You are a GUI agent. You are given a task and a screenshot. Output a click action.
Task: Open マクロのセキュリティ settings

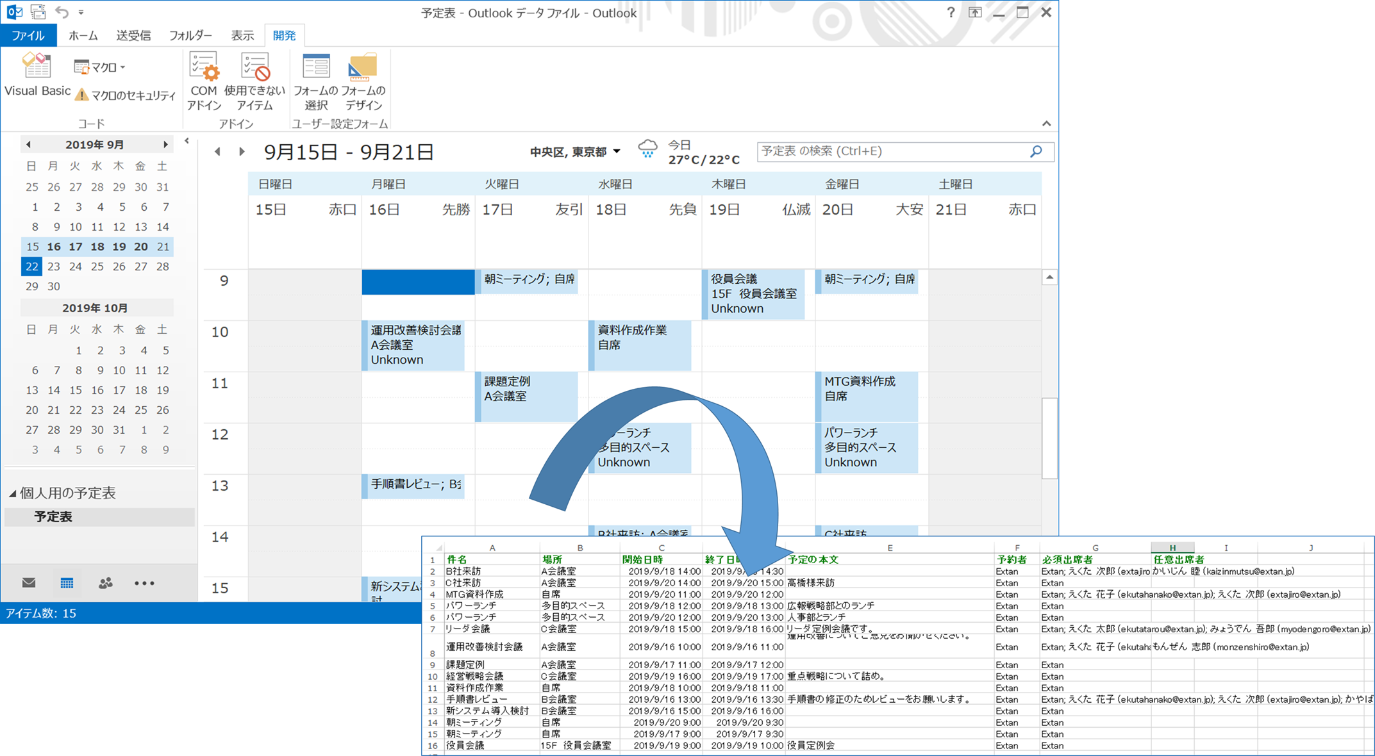126,95
